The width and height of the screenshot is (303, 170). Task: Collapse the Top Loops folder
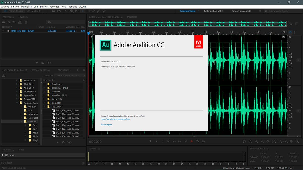click(x=44, y=107)
